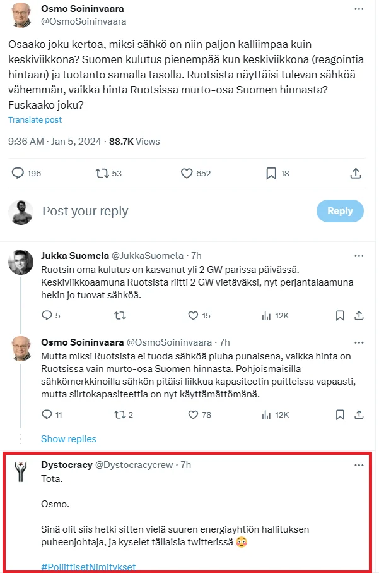Repost the main tweet with 53 reposts

101,173
